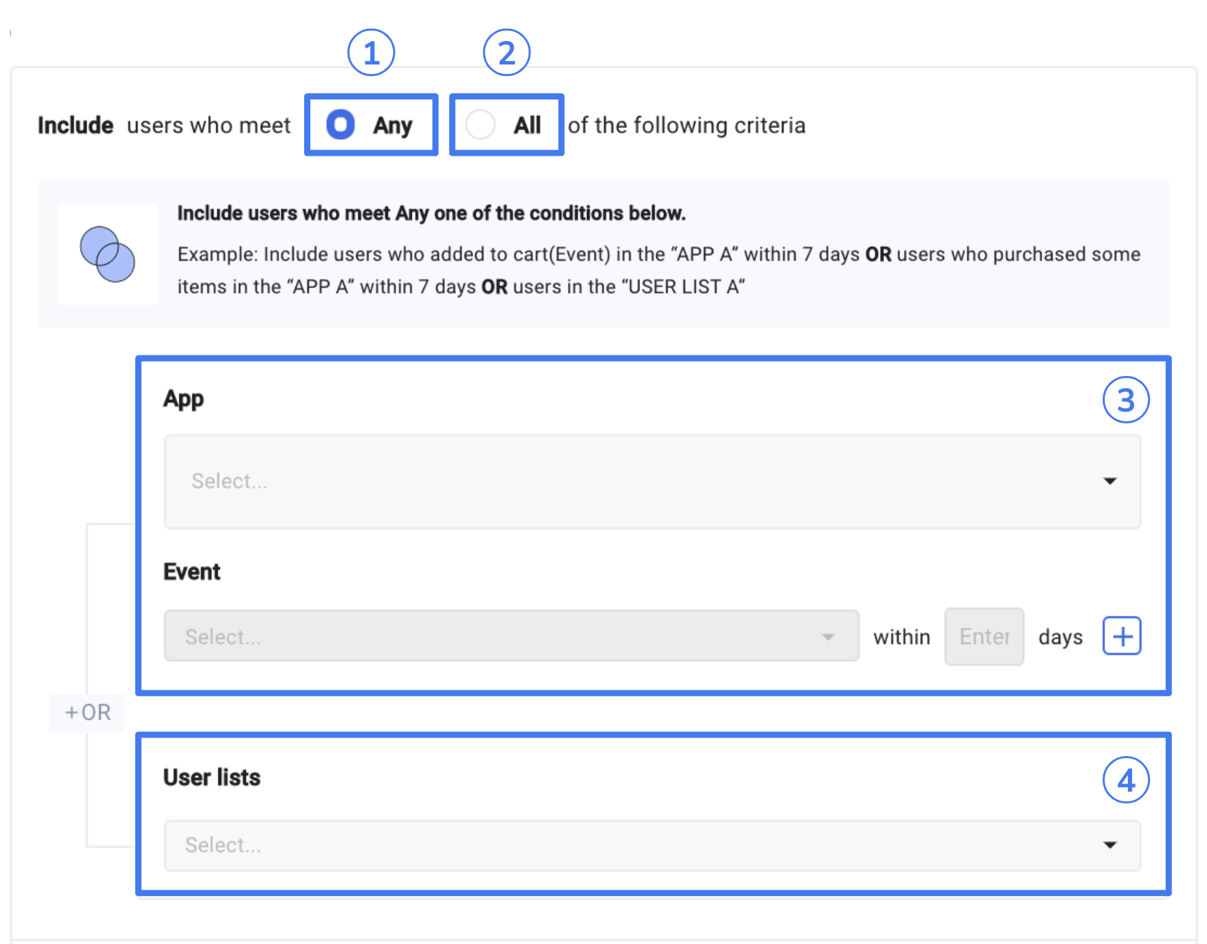Select the All radio button
The width and height of the screenshot is (1207, 944).
(x=480, y=125)
